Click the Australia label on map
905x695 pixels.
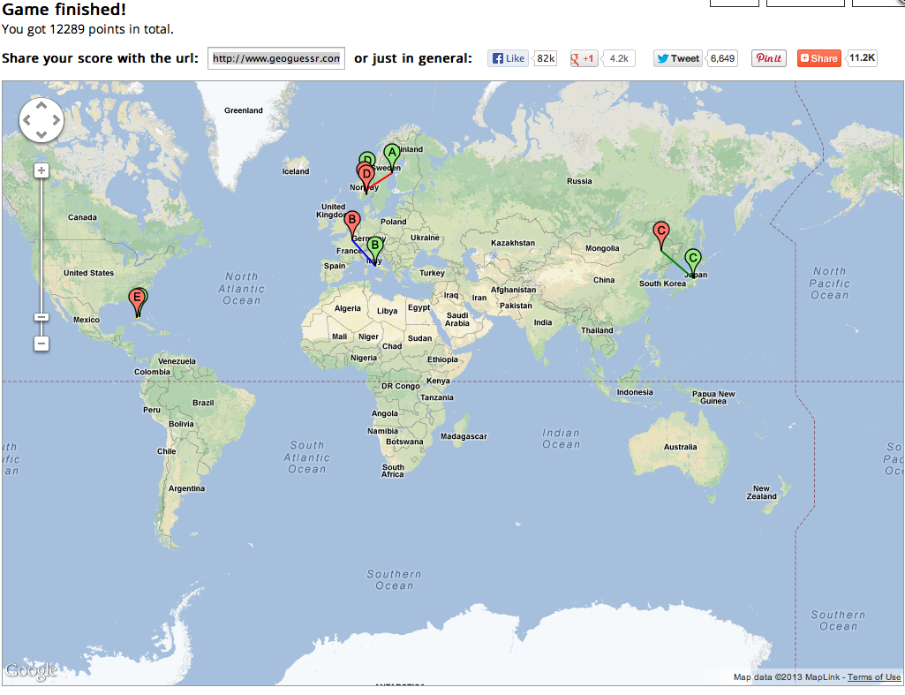click(680, 447)
